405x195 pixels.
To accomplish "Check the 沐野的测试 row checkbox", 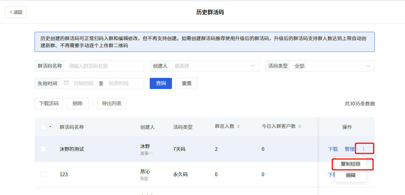I will tap(44, 149).
